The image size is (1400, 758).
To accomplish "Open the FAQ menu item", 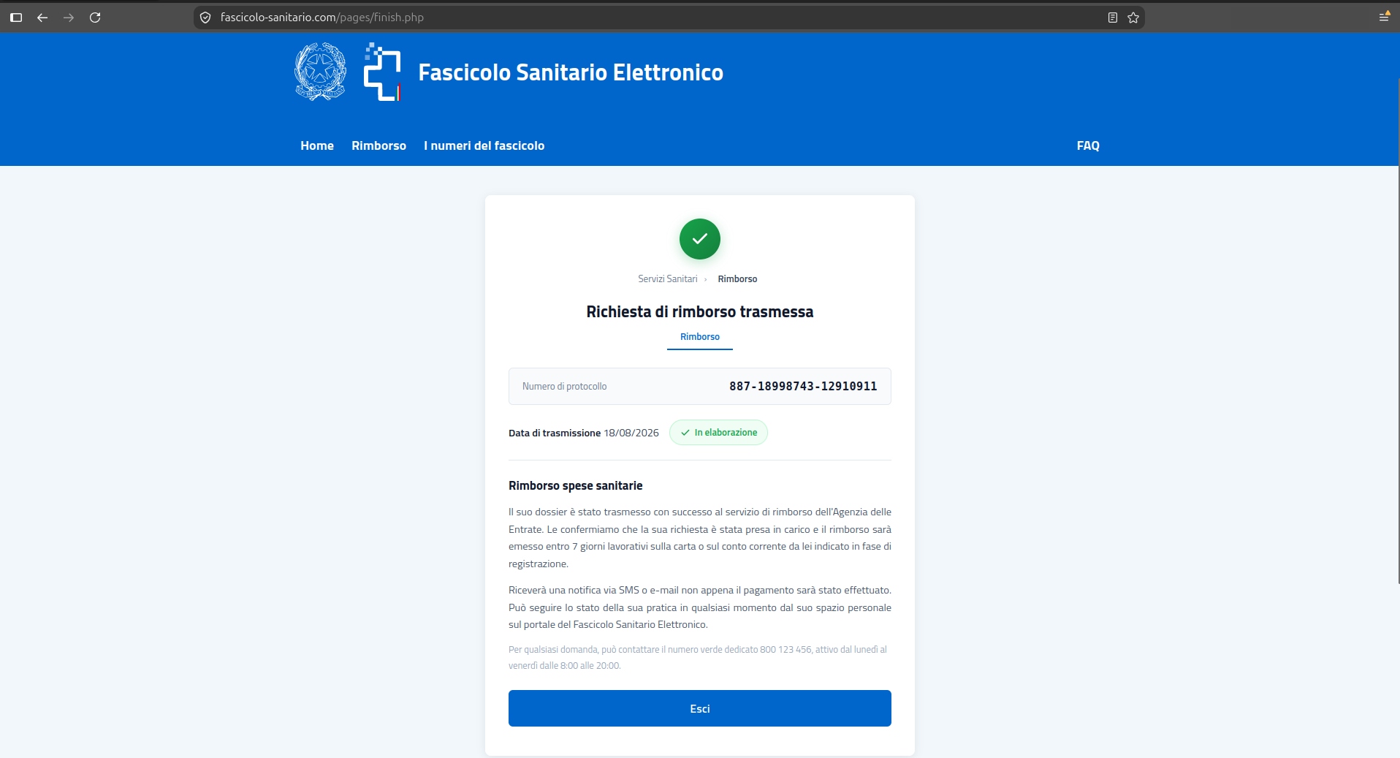I will click(x=1088, y=145).
